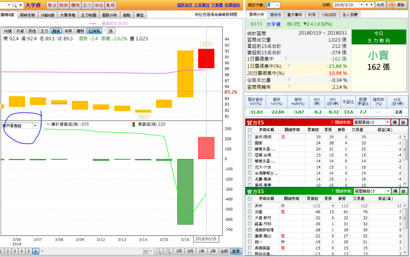The width and height of the screenshot is (410, 257).
Task: Toggle the 主力 indicator on chart toolbar
Action: coord(44,31)
